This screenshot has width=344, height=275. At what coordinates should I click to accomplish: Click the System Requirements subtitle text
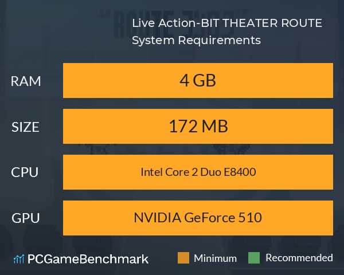pos(196,40)
